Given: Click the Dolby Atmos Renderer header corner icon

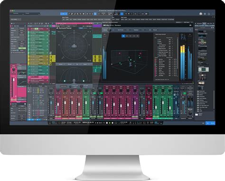Looking at the screenshot, I should (x=190, y=25).
